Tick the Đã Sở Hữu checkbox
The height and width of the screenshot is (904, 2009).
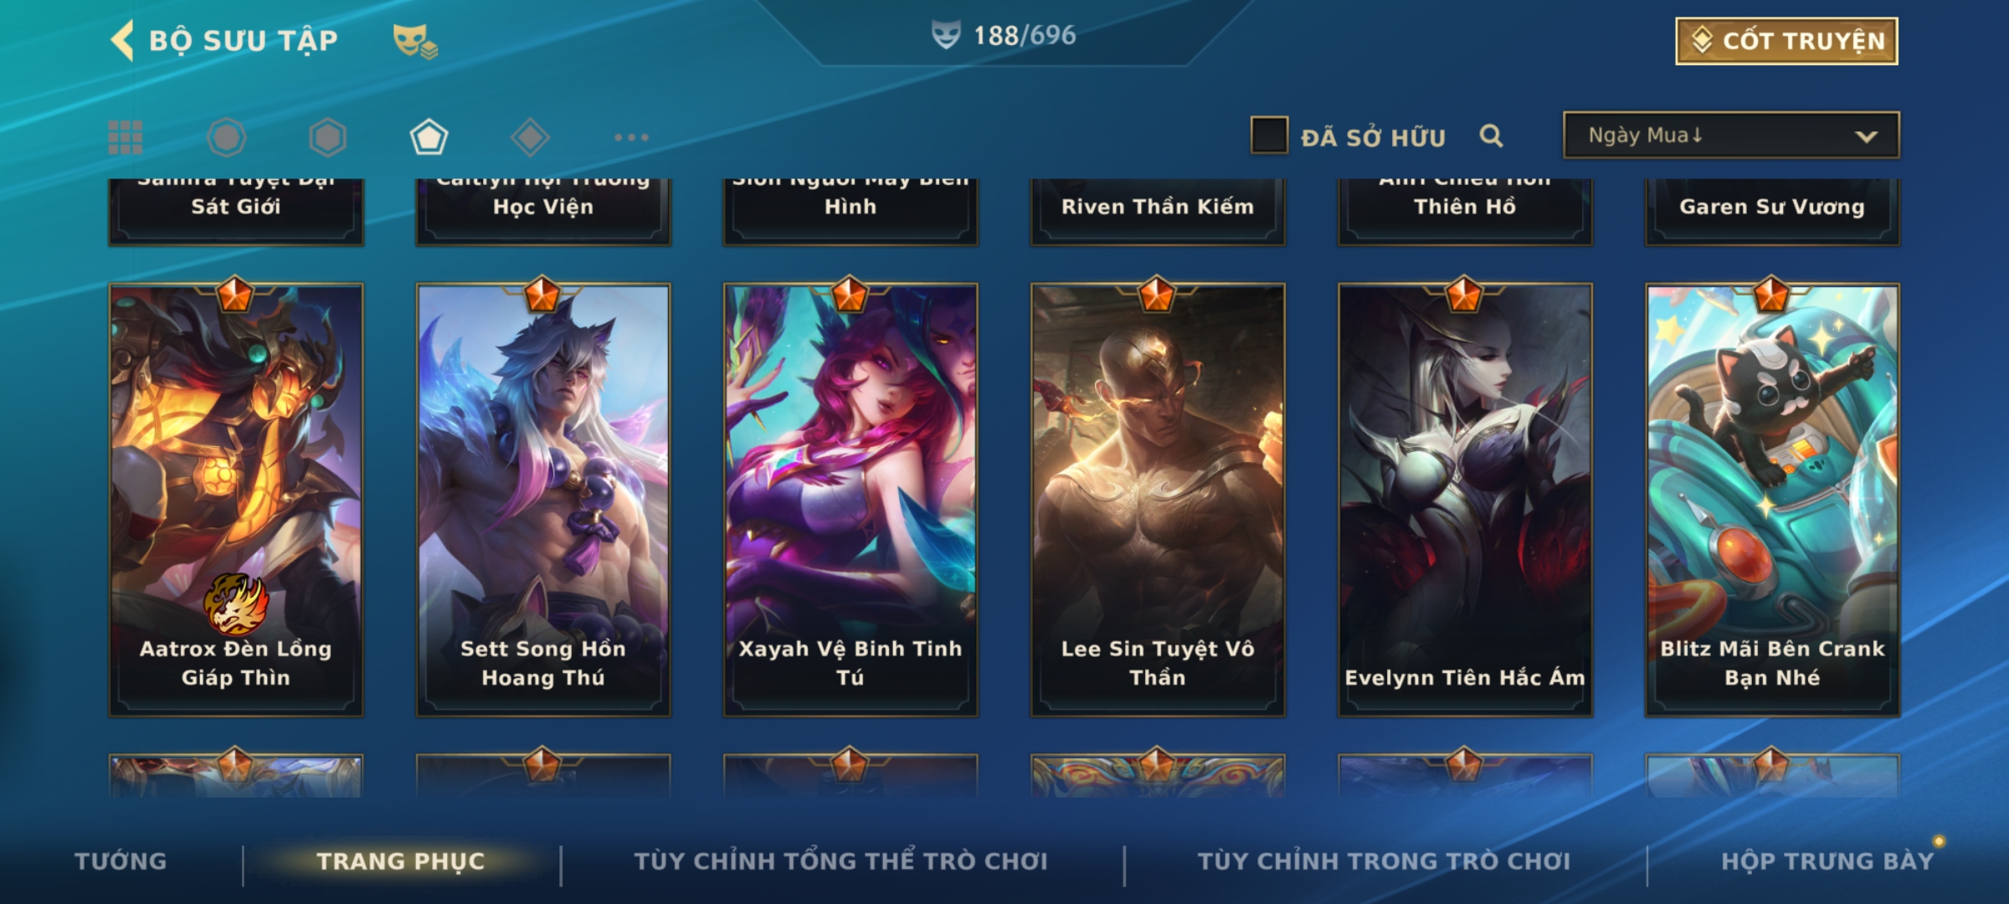click(x=1269, y=136)
